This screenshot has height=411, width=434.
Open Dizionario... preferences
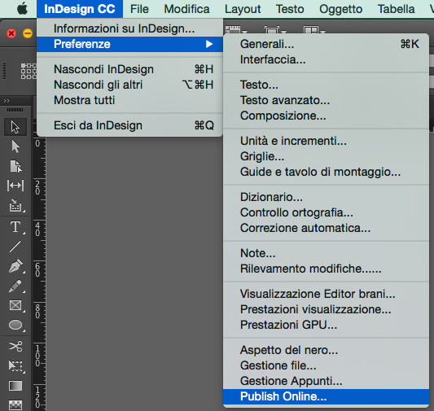pyautogui.click(x=326, y=197)
